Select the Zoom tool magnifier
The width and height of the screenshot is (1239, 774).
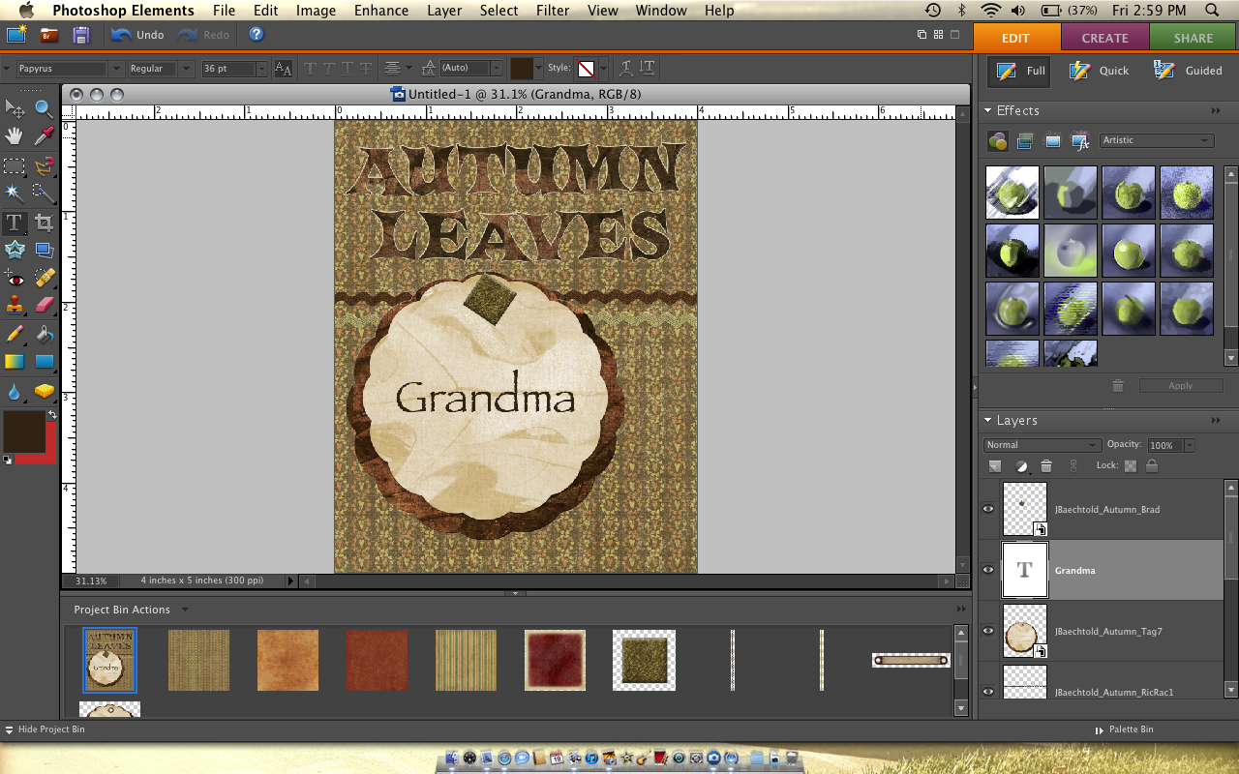tap(44, 109)
